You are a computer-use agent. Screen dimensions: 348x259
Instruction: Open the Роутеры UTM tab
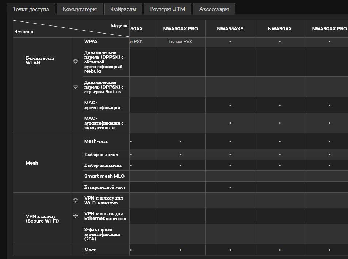(168, 9)
